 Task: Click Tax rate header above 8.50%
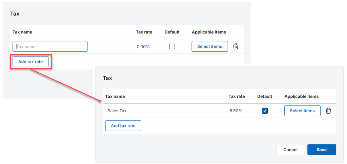pyautogui.click(x=237, y=96)
